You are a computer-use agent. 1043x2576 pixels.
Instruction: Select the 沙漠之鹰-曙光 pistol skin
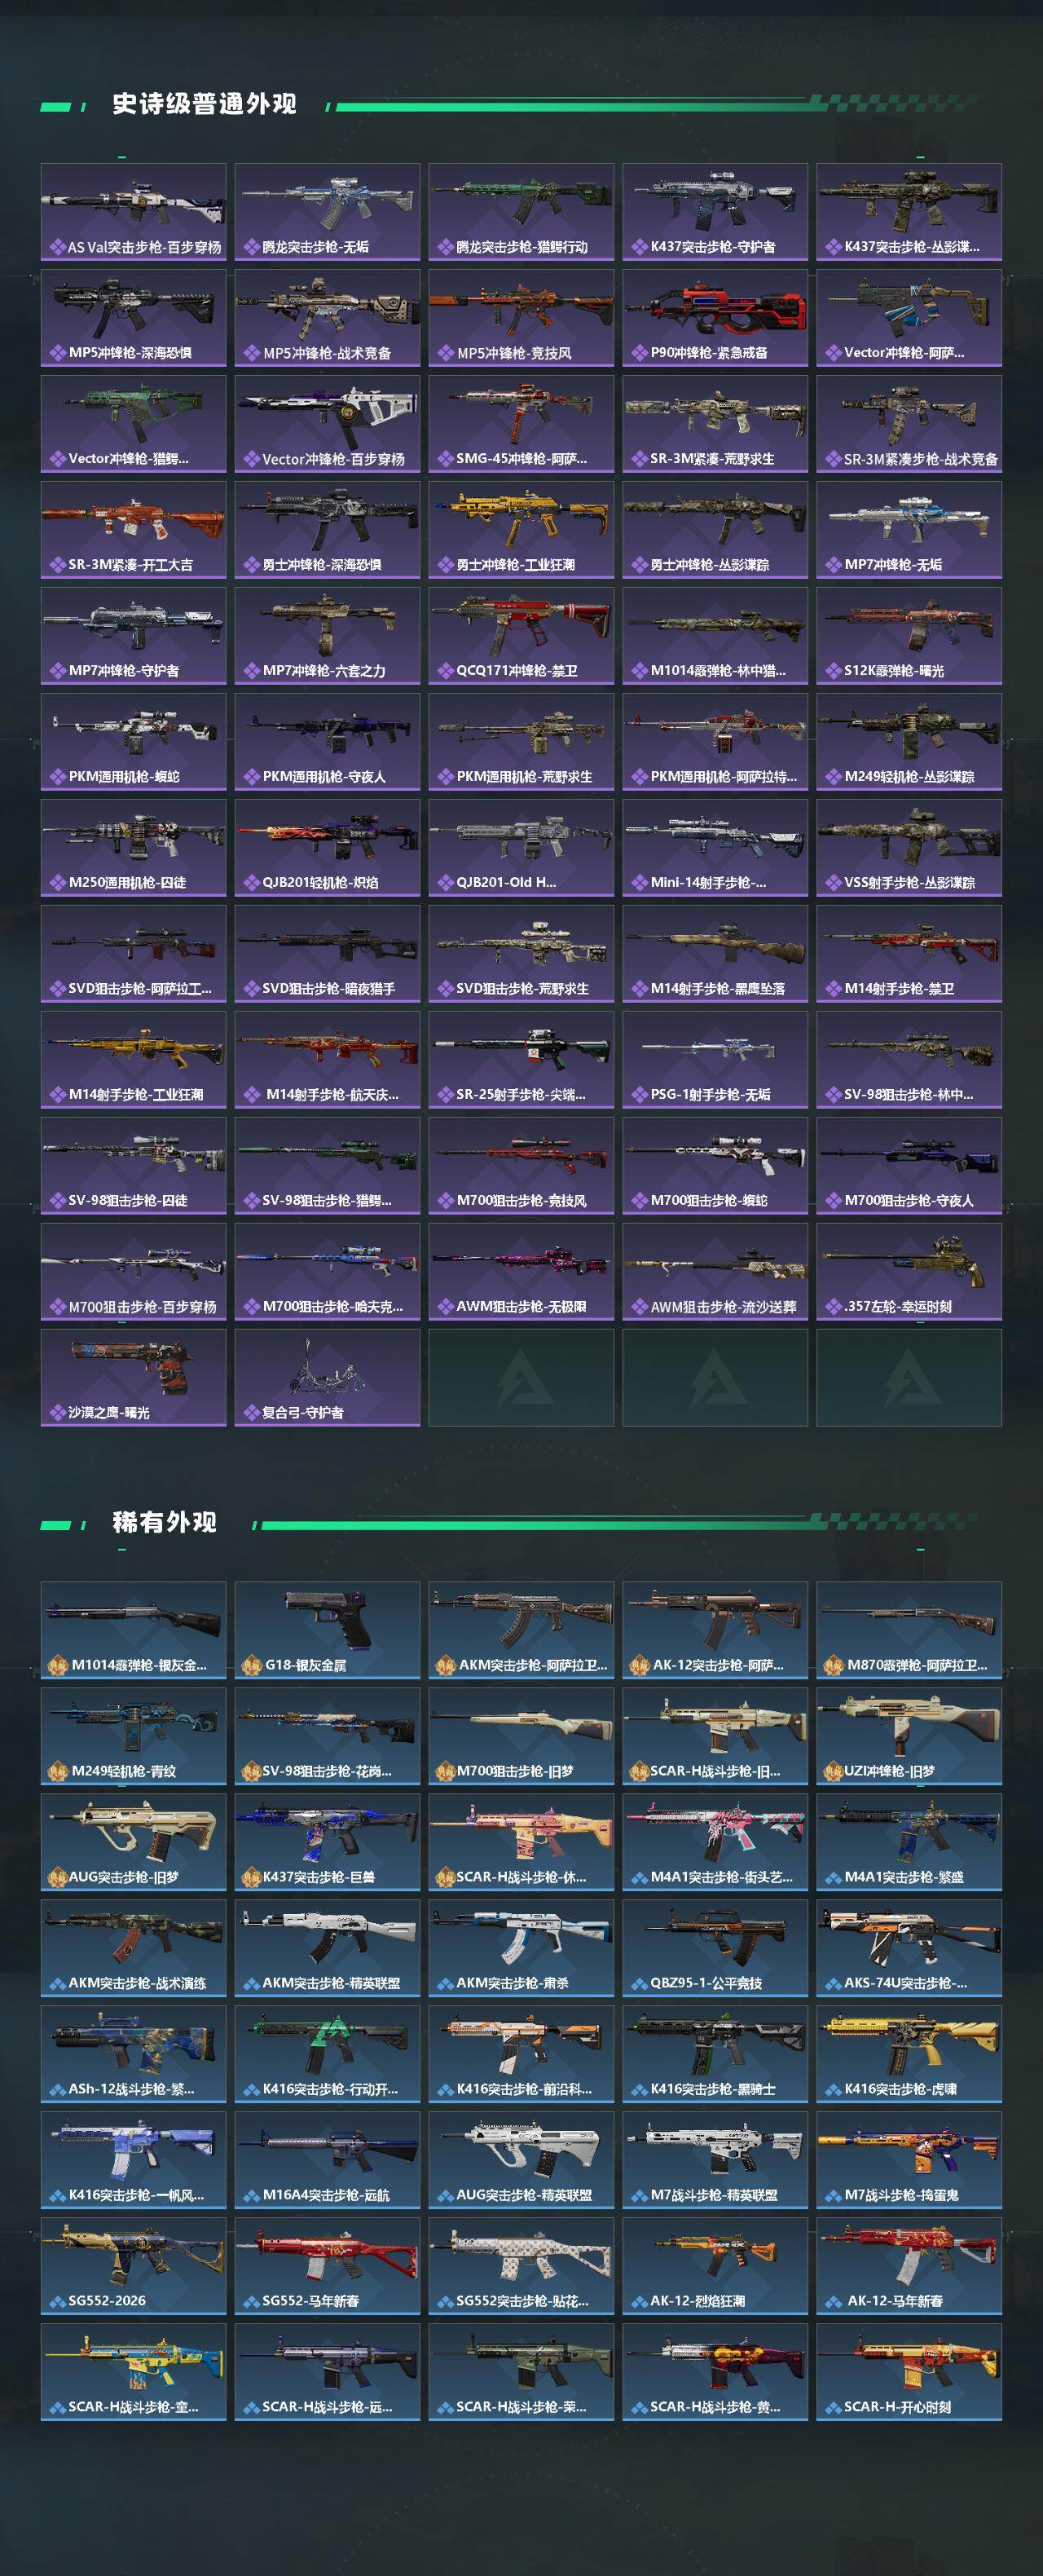tap(133, 1378)
